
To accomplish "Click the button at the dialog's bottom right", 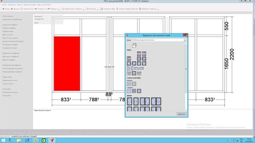I will [182, 114].
